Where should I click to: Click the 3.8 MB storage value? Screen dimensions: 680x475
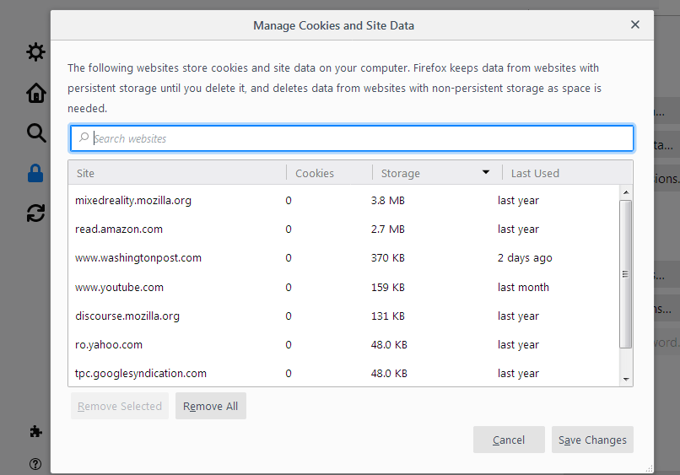388,201
